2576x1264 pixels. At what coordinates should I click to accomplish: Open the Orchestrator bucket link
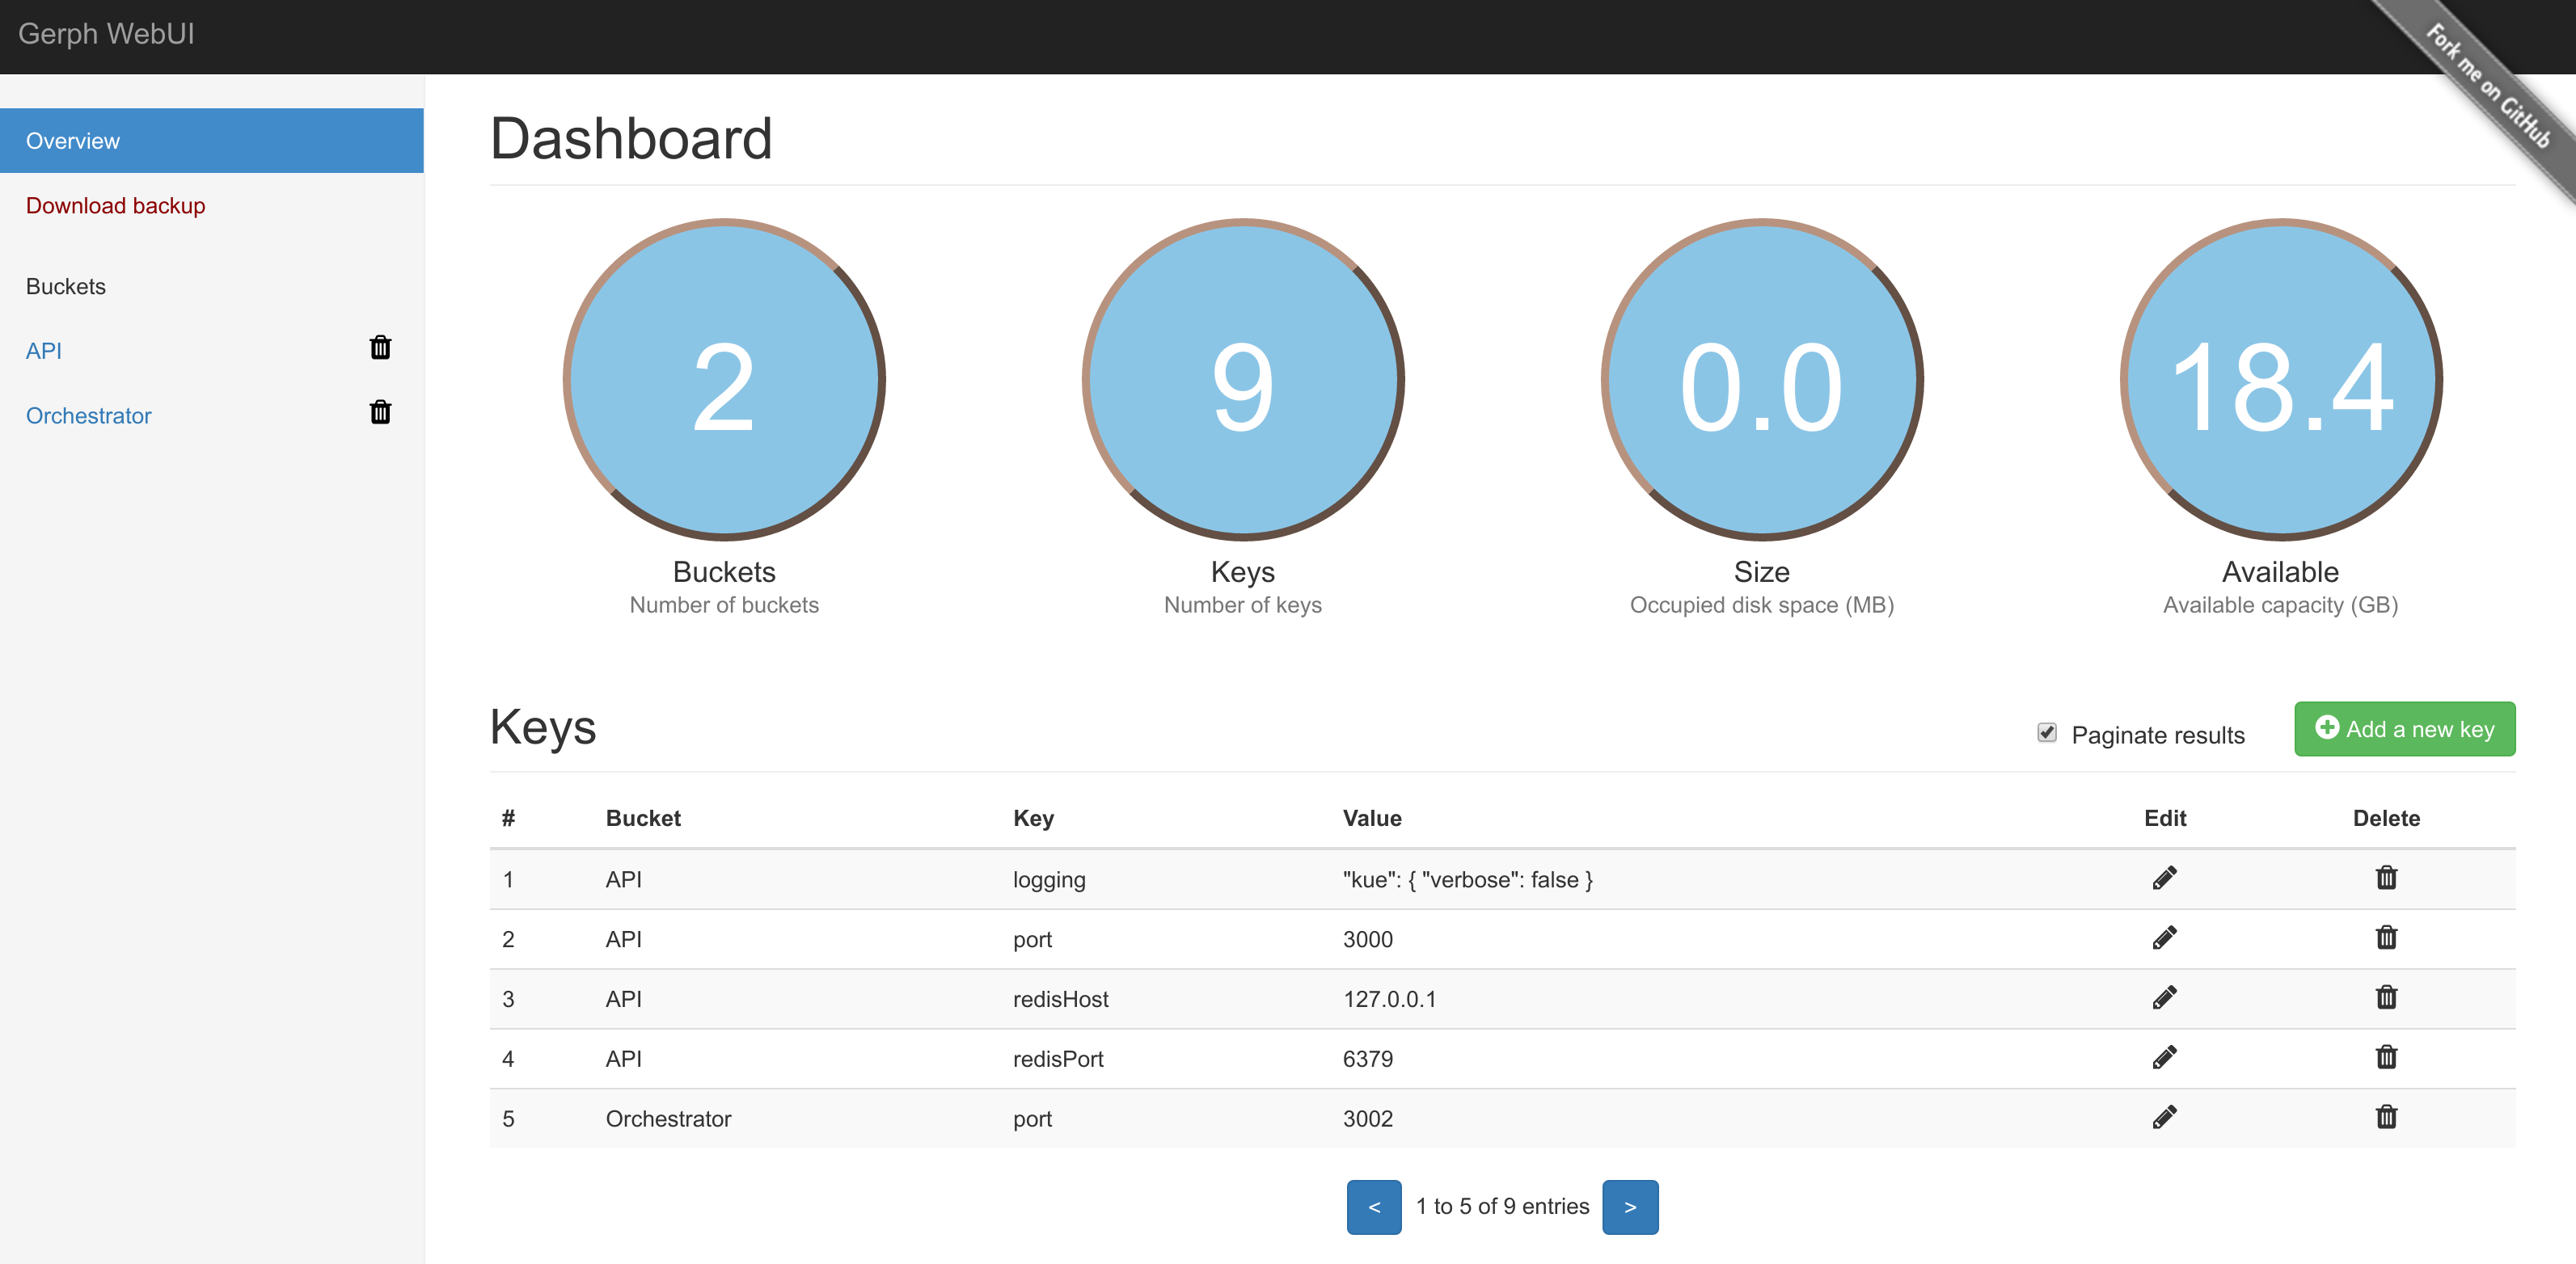(89, 415)
